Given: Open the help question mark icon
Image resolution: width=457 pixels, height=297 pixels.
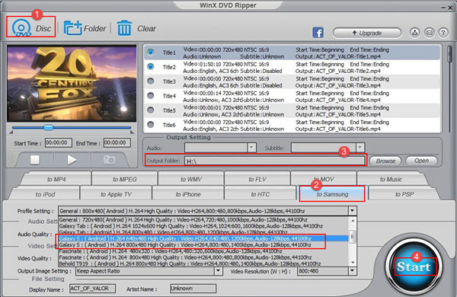Looking at the screenshot, I should [443, 33].
